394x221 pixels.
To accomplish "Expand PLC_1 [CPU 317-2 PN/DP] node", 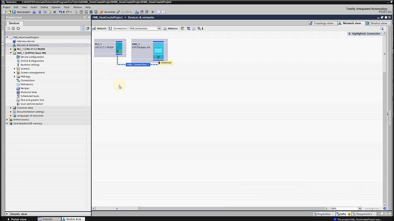I will coord(11,49).
